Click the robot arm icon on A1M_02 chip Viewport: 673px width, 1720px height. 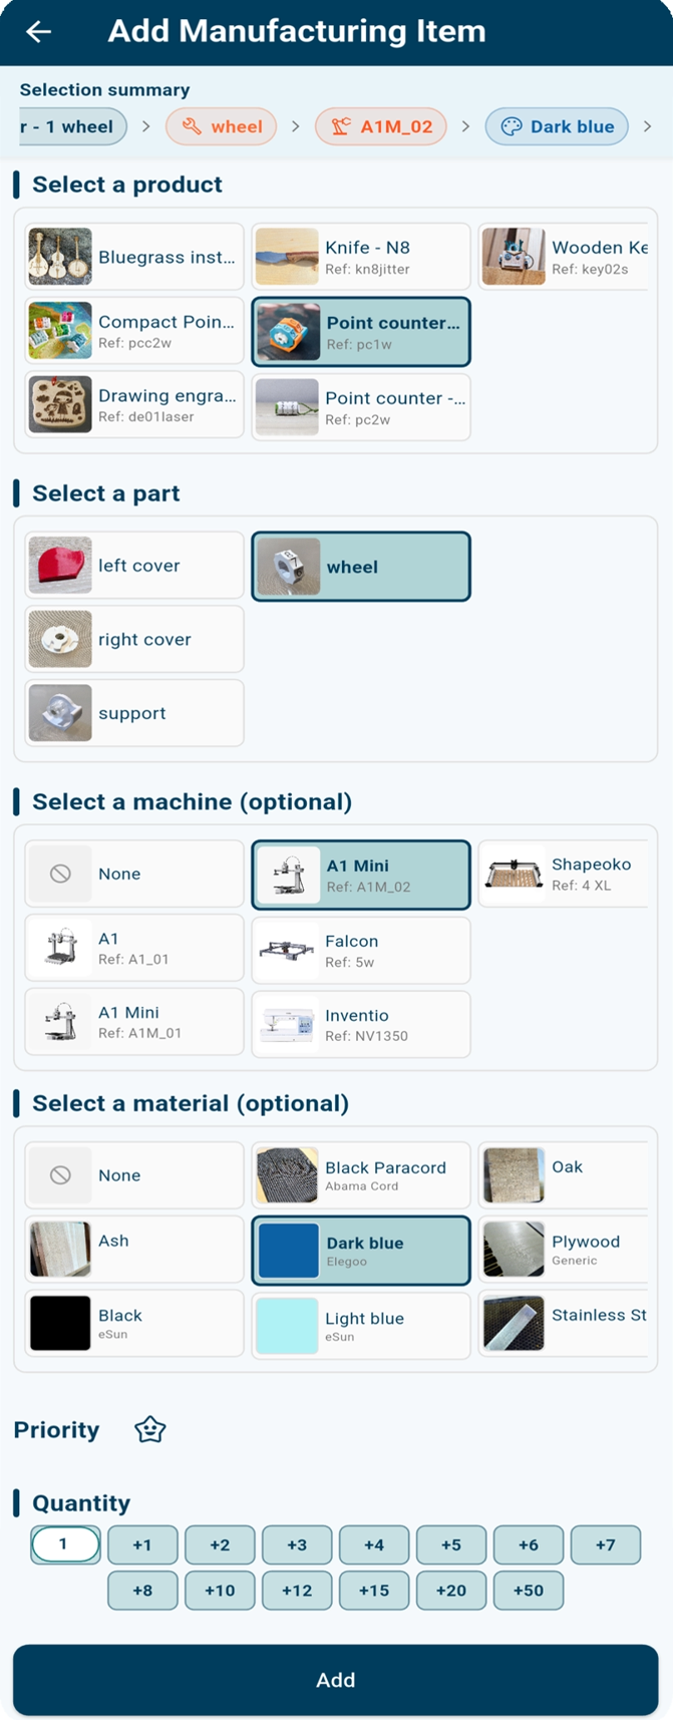(339, 126)
